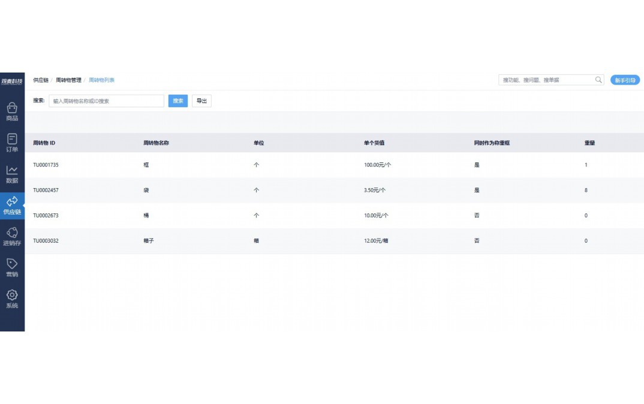Select row with ID TU0003032
The width and height of the screenshot is (644, 404).
pos(46,240)
